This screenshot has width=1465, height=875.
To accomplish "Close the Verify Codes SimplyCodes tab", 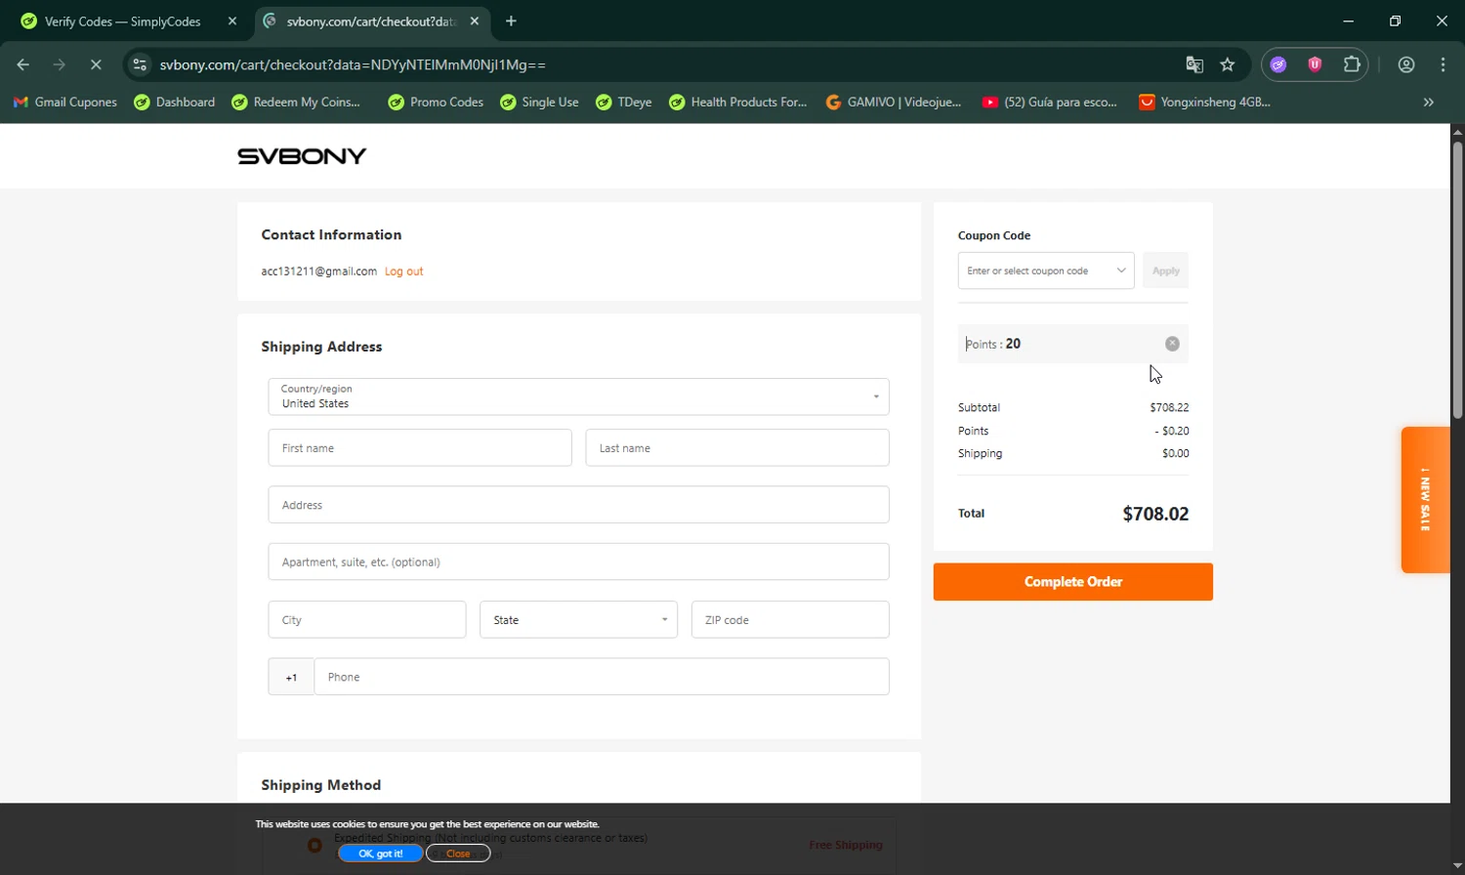I will (231, 21).
